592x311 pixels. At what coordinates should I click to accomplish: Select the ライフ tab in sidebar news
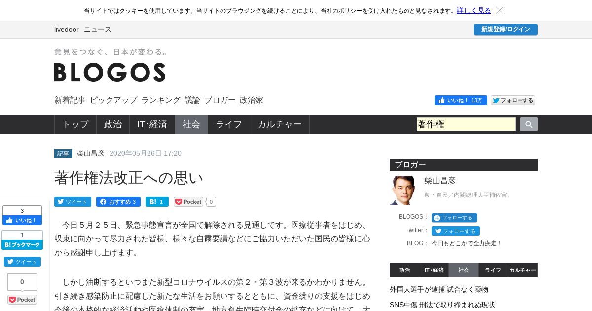pyautogui.click(x=493, y=270)
